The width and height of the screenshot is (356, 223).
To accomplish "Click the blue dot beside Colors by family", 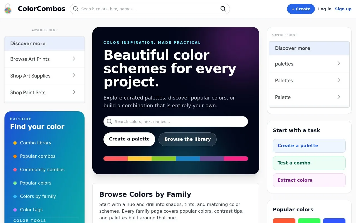I will (15, 197).
